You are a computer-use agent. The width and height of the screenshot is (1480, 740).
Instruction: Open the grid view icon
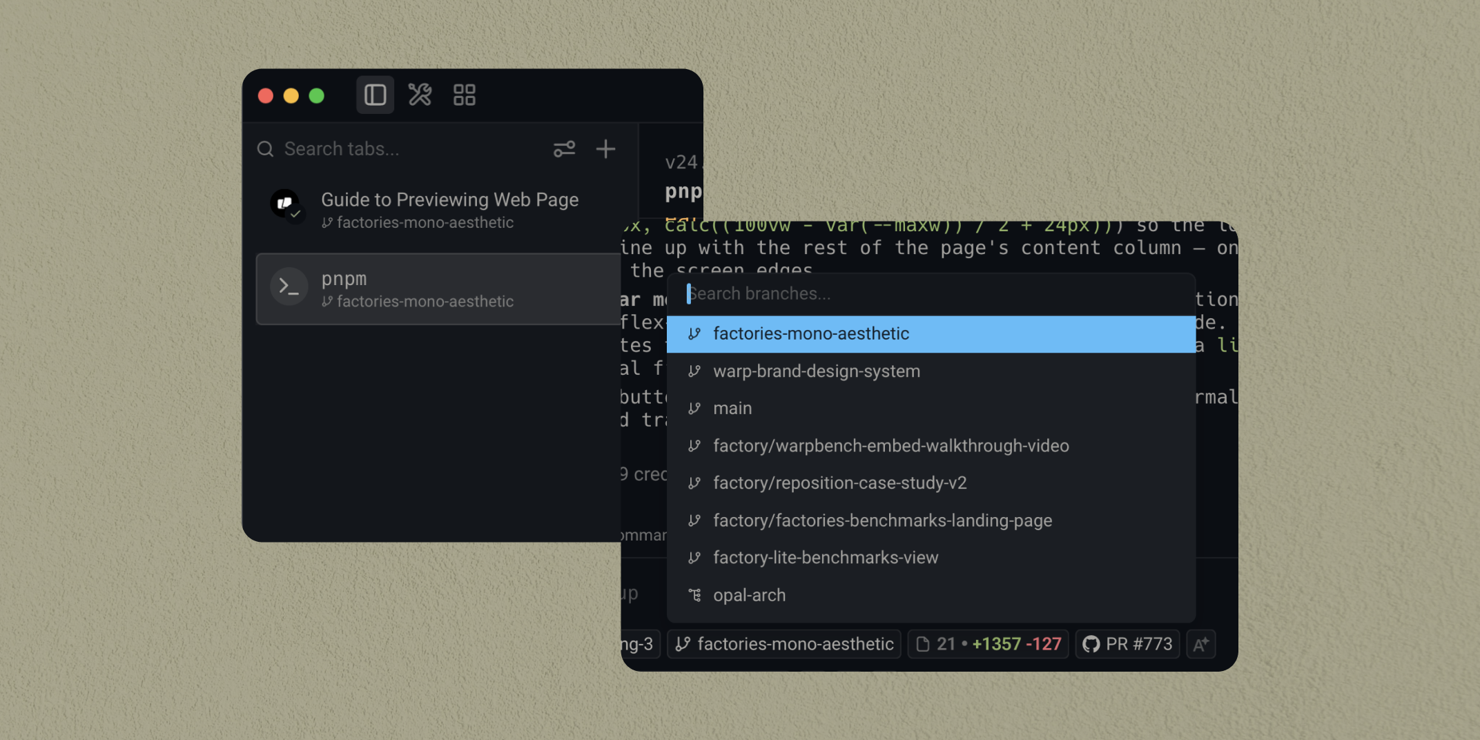[x=465, y=95]
